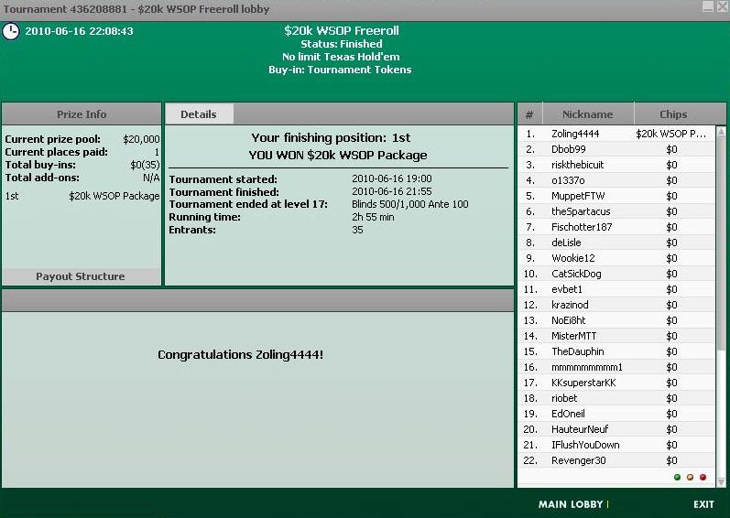Select player riskthebicuit in the list

point(616,165)
